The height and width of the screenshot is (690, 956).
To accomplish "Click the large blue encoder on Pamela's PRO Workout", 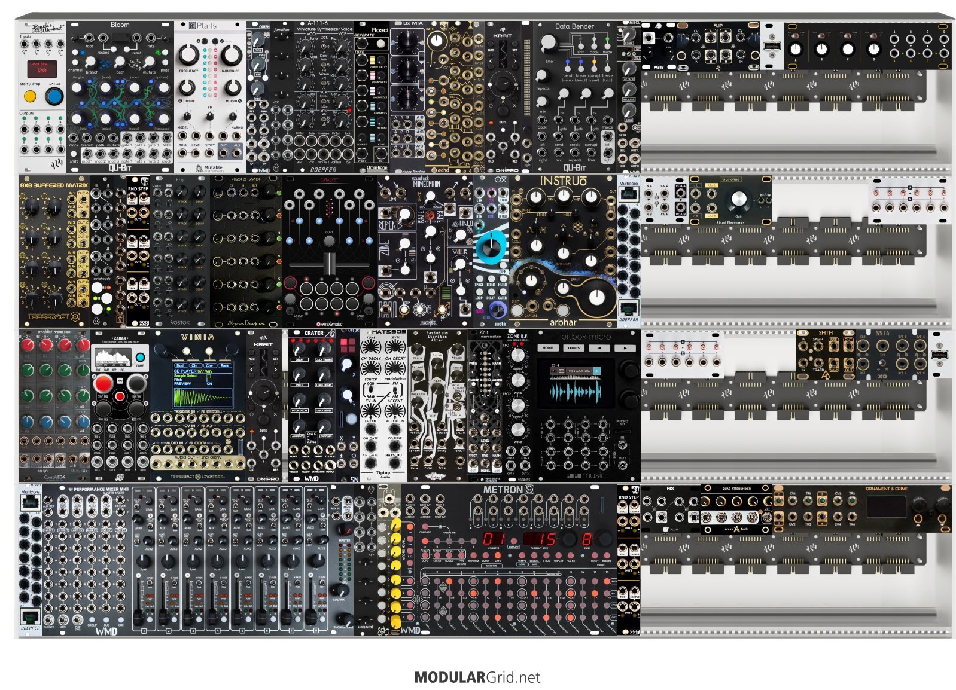I will 54,96.
